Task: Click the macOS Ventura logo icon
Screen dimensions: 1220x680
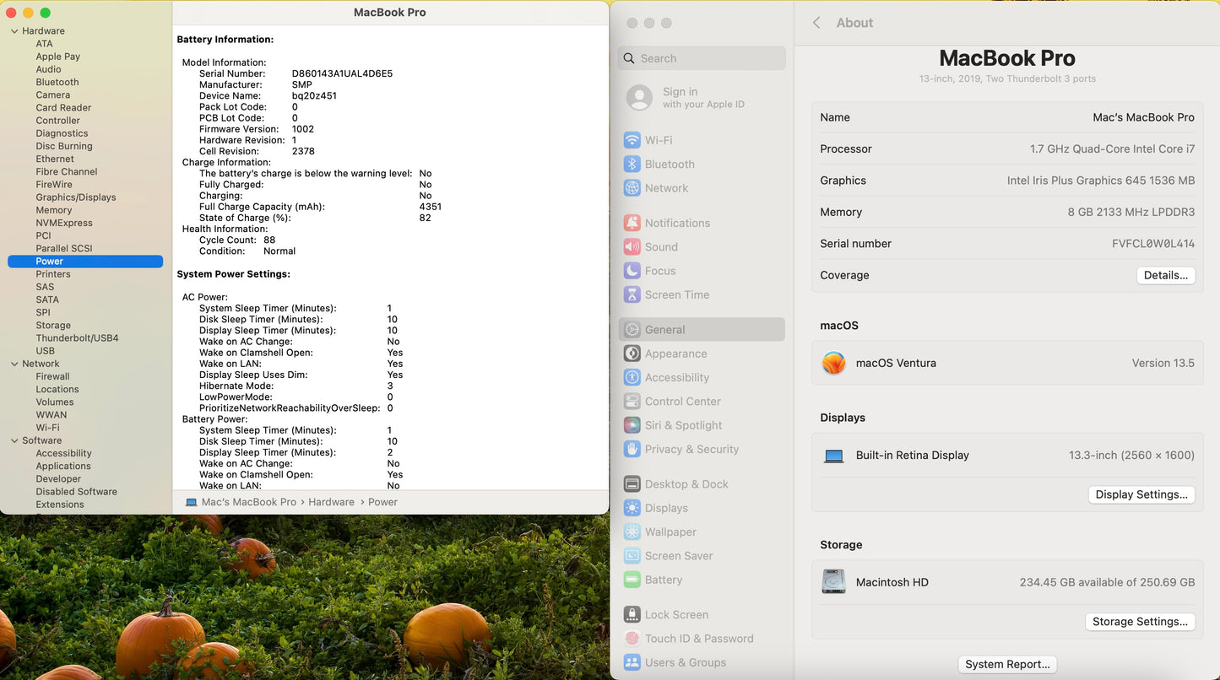Action: pyautogui.click(x=833, y=363)
